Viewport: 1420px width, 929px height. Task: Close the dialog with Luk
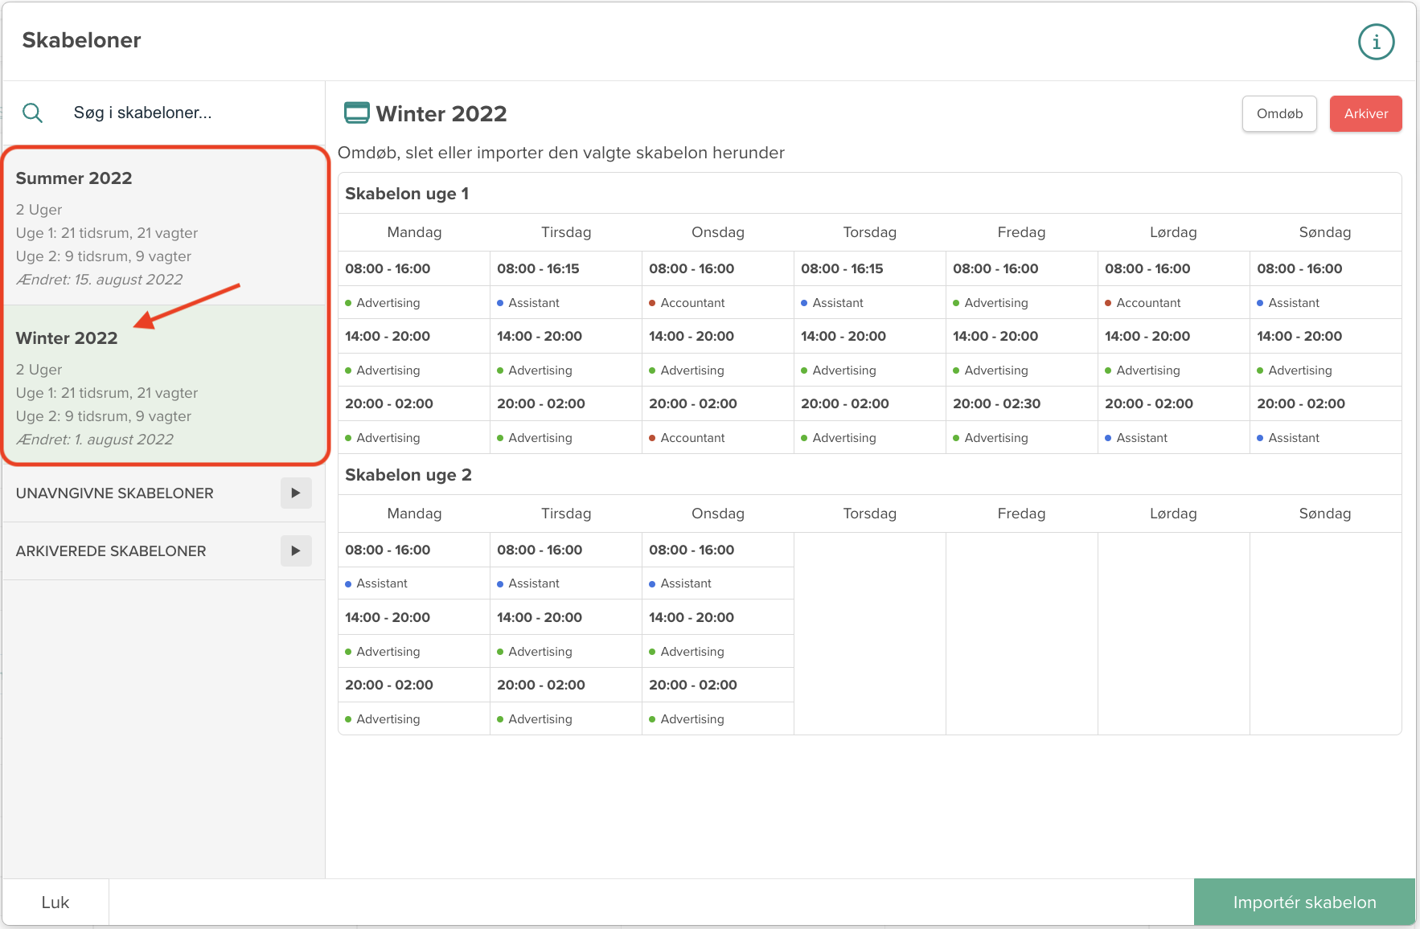click(55, 902)
